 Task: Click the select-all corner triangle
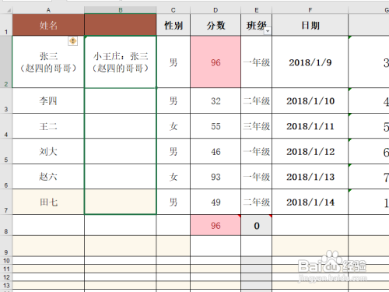pyautogui.click(x=9, y=10)
